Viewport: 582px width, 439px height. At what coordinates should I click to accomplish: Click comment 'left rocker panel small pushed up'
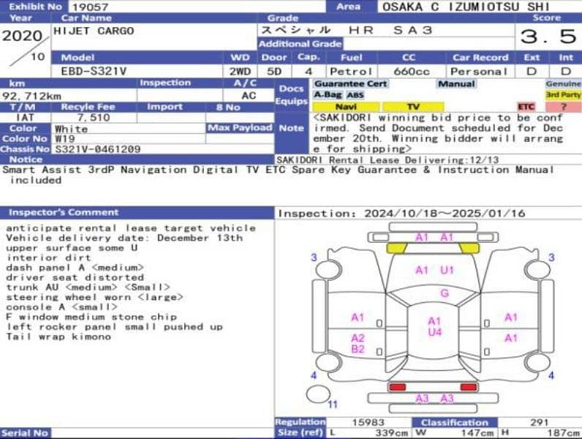coord(115,327)
